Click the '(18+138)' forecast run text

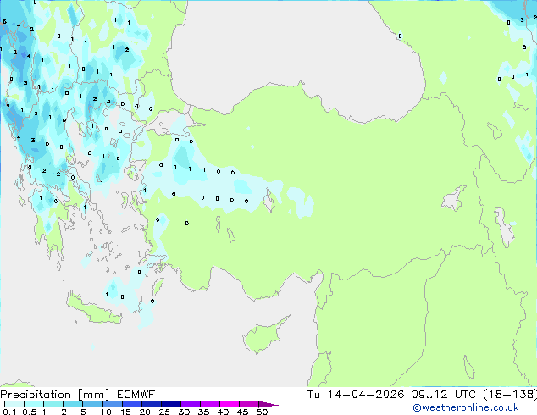[510, 395]
